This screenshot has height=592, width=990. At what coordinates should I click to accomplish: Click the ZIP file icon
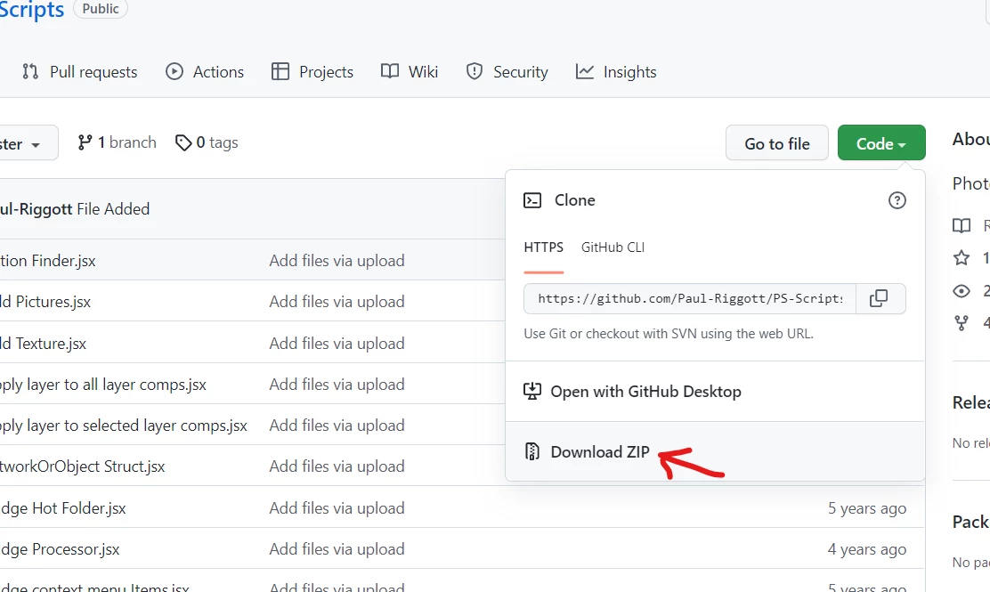532,452
